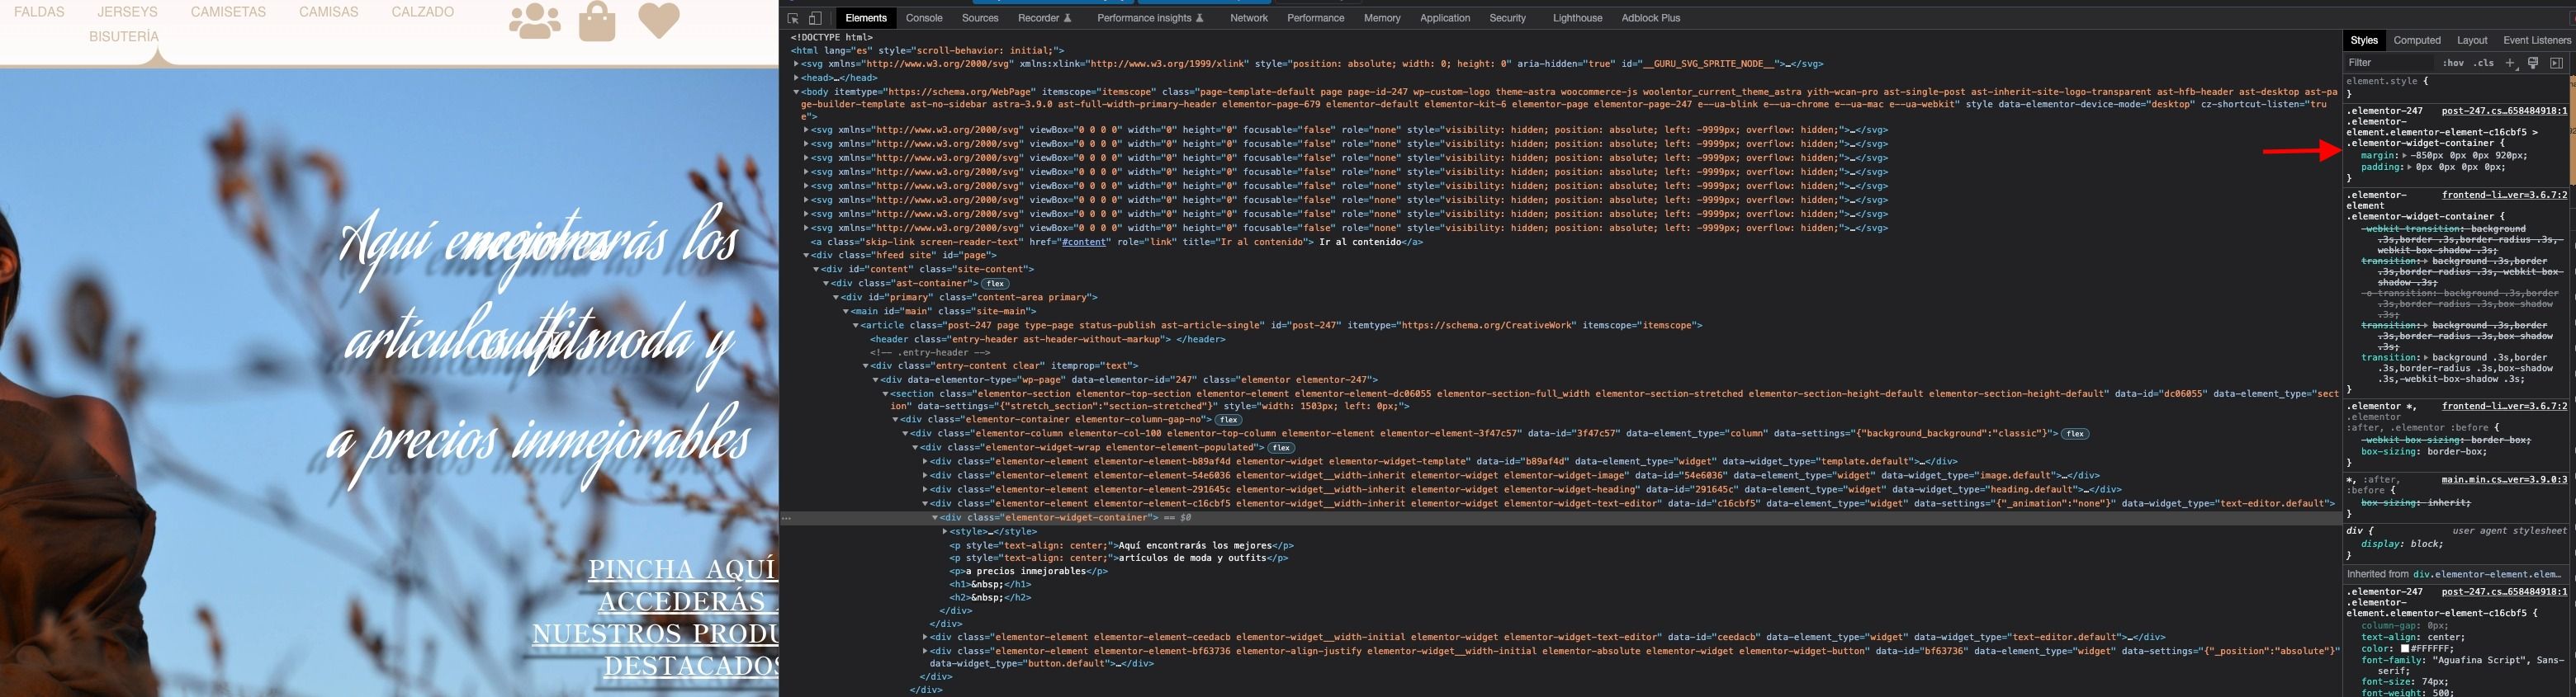Screen dimensions: 2576x697
Task: Expand the style element node
Action: tap(945, 531)
